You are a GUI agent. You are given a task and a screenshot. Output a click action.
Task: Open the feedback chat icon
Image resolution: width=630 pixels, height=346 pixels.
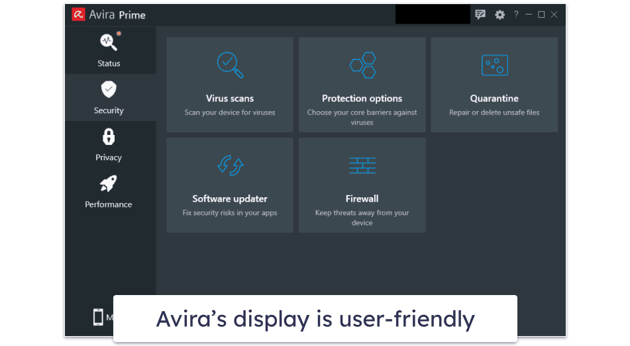coord(480,15)
